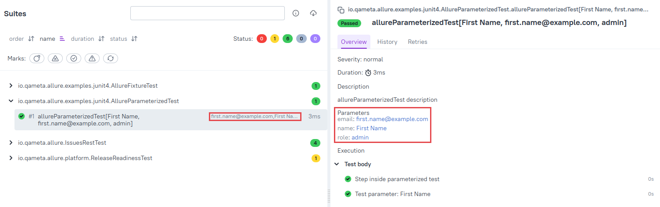Switch to the History tab
Screen dimensions: 660x207
click(387, 42)
